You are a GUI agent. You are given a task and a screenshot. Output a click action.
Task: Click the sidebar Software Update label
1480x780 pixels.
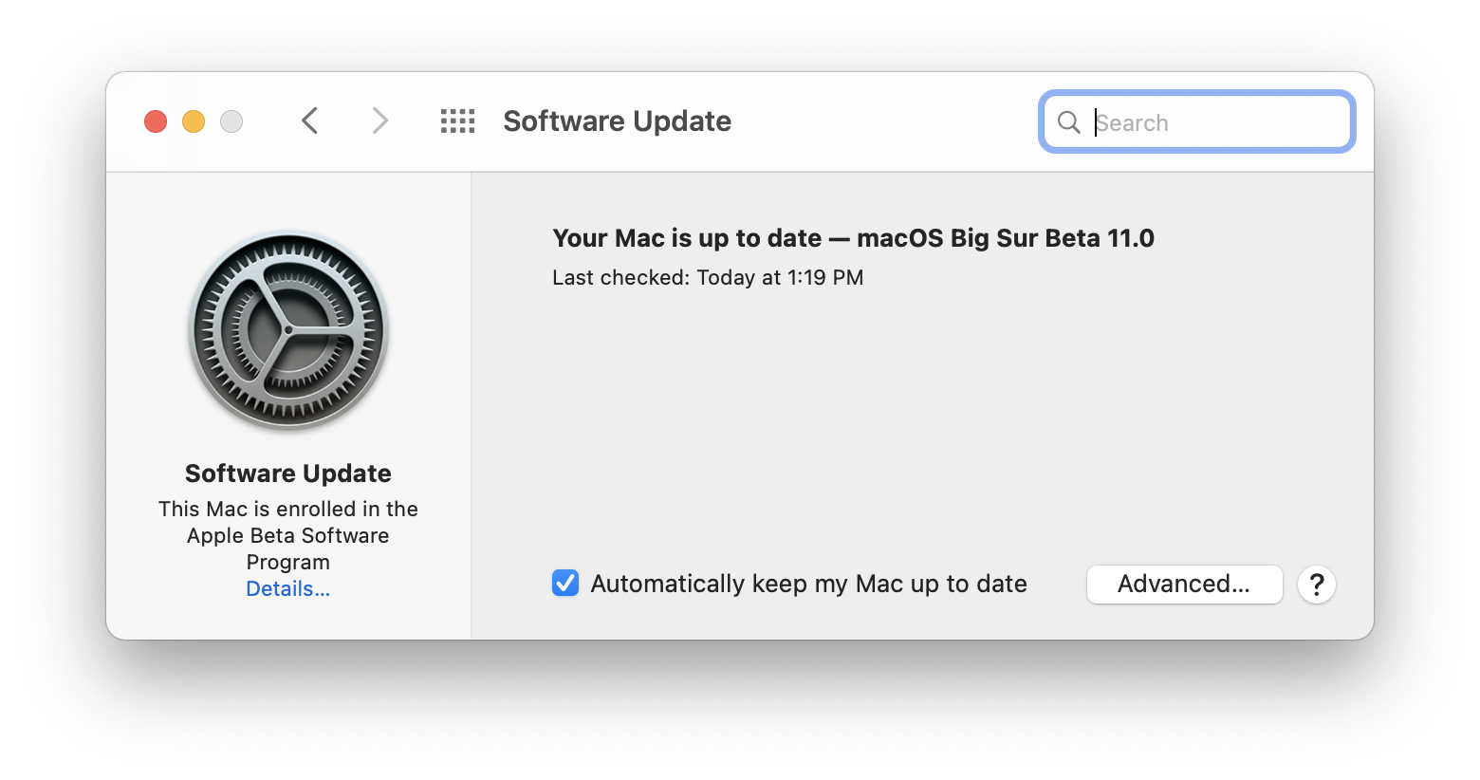(x=288, y=474)
